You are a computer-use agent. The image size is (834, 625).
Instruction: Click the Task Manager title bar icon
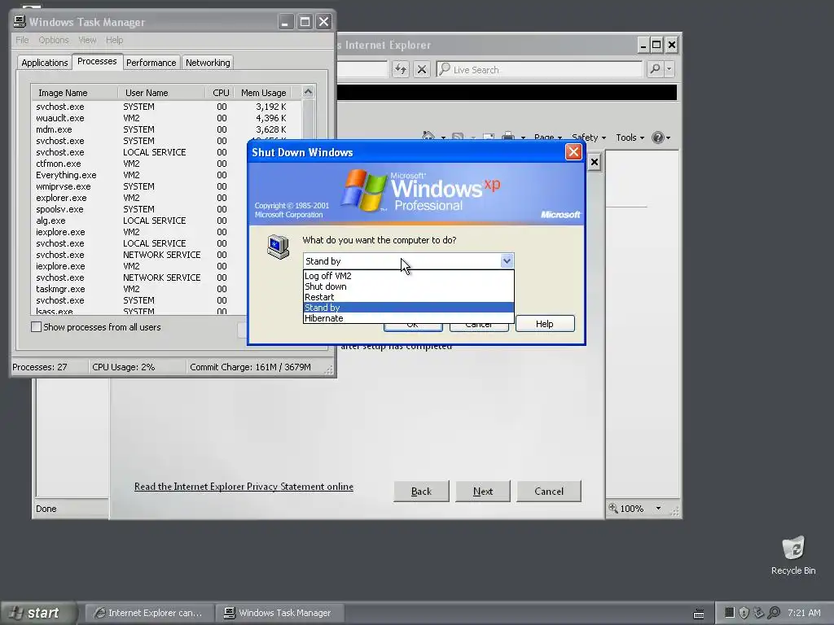(20, 21)
